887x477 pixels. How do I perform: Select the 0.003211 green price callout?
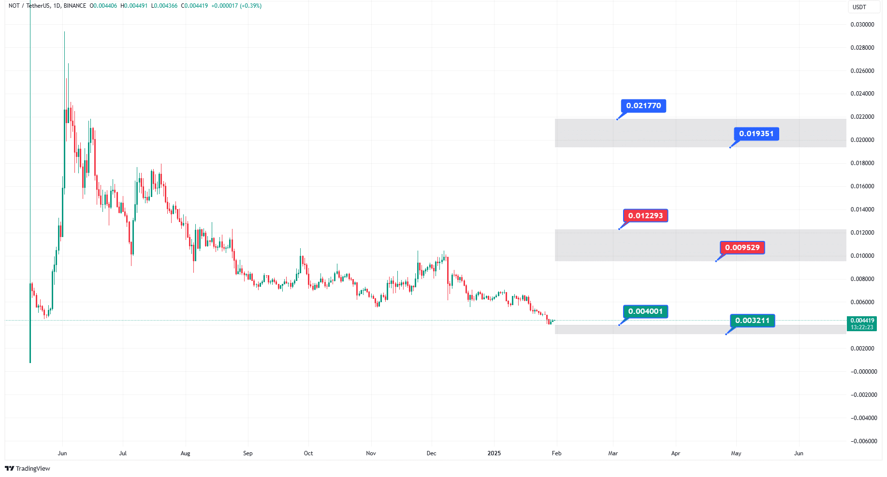752,321
